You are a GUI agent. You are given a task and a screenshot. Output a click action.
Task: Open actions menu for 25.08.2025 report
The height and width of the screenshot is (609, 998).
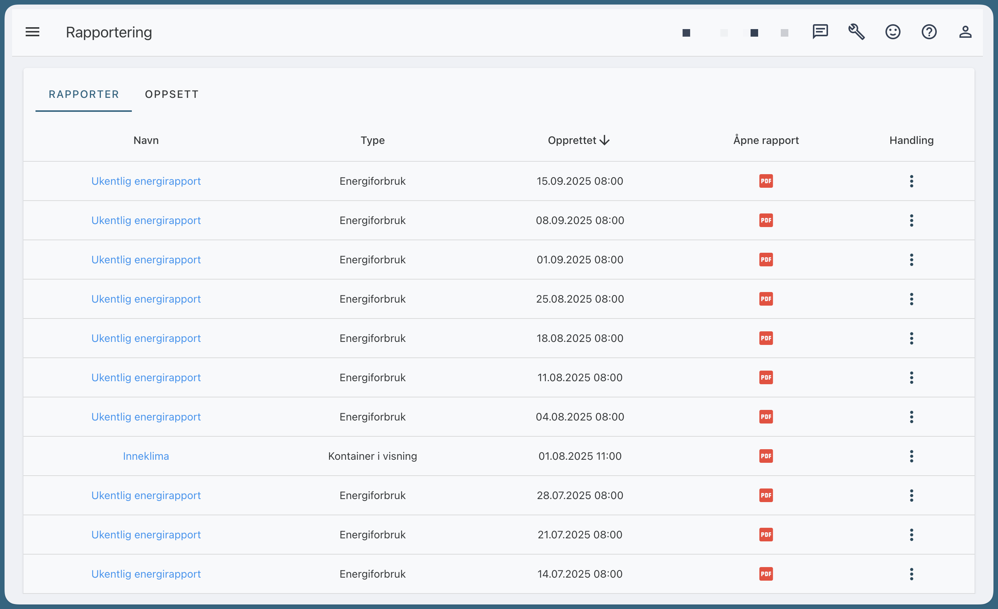point(911,299)
